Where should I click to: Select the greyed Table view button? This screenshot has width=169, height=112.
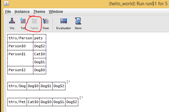34,24
